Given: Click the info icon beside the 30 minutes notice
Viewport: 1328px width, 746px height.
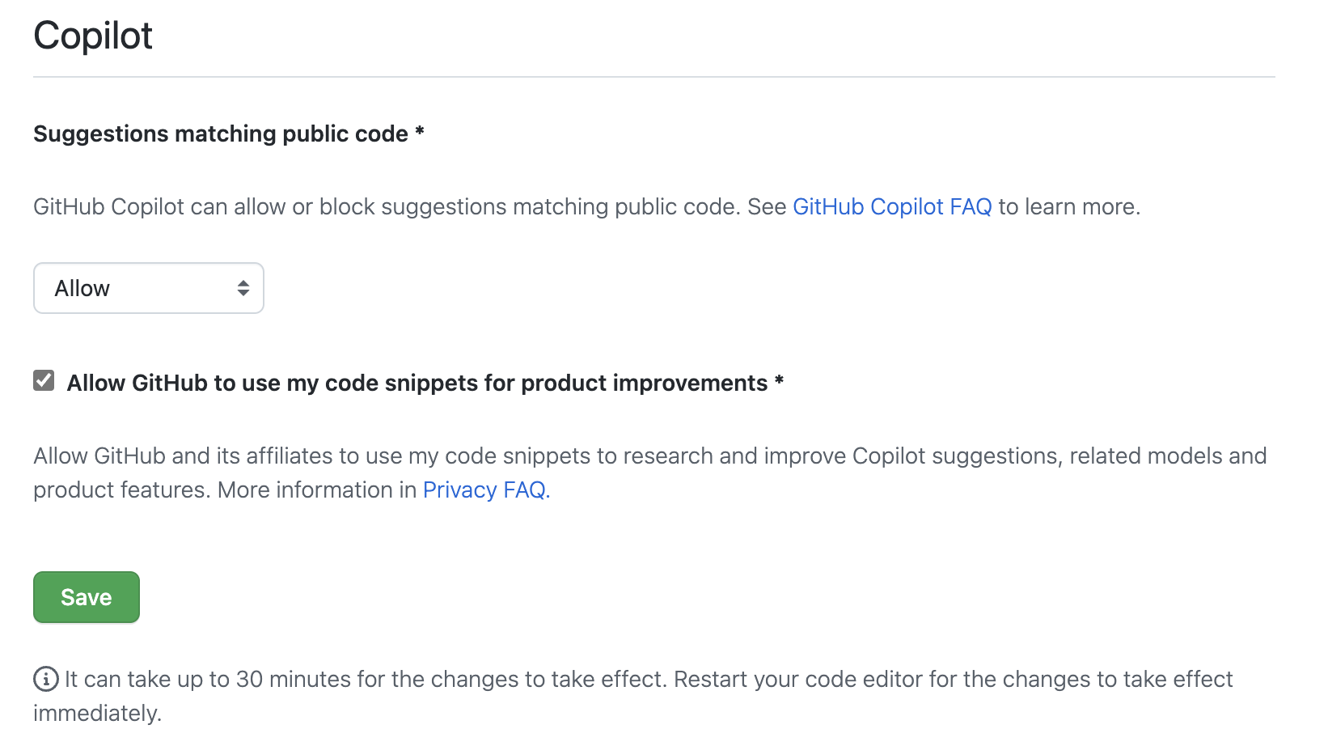Looking at the screenshot, I should click(x=45, y=679).
